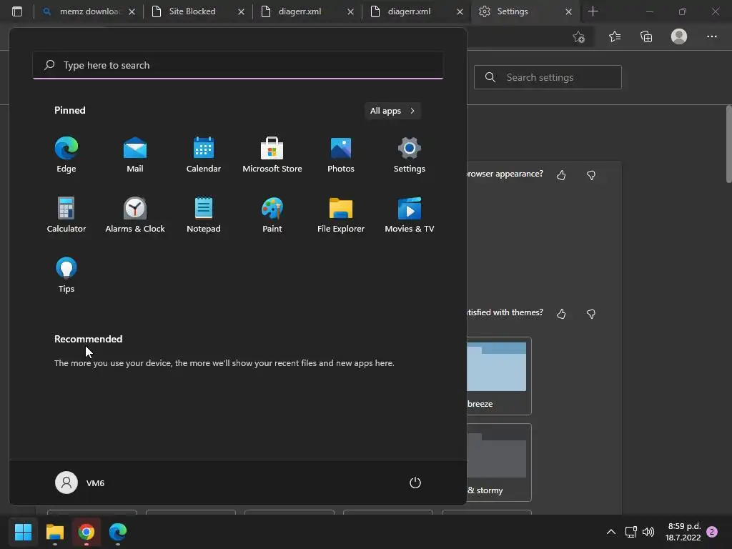Open the Calendar app
This screenshot has height=549, width=732.
click(x=204, y=155)
